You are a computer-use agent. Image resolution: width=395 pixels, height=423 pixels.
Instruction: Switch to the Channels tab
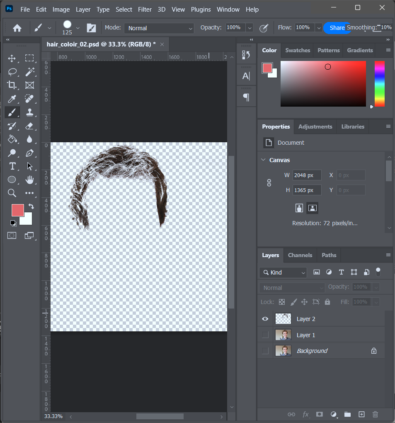[300, 255]
